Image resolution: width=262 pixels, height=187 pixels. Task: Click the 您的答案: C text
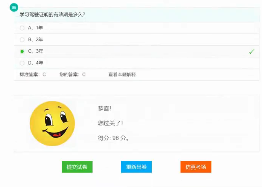(x=72, y=74)
